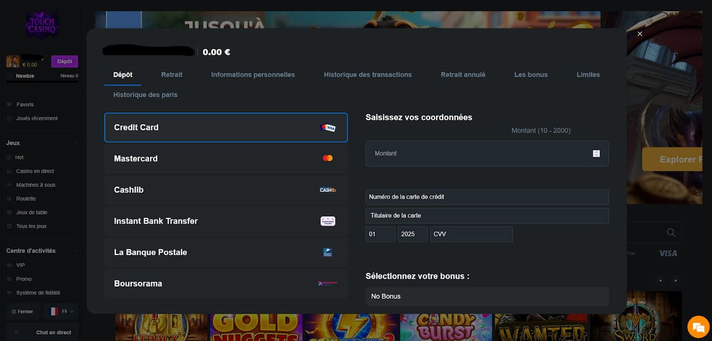Select Credit Card payment method
Screen dimensions: 712x341
tap(226, 128)
